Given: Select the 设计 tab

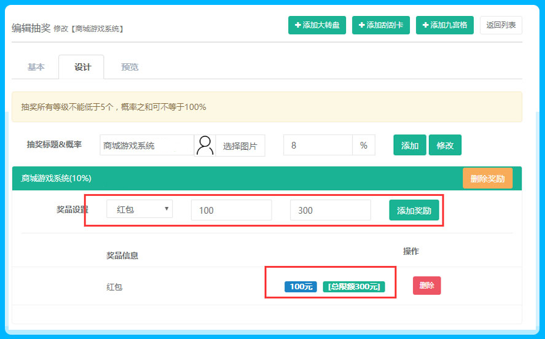Looking at the screenshot, I should [82, 68].
